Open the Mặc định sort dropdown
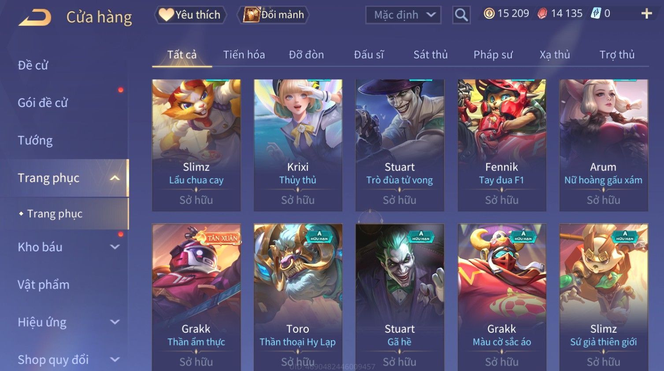The image size is (664, 371). point(403,15)
